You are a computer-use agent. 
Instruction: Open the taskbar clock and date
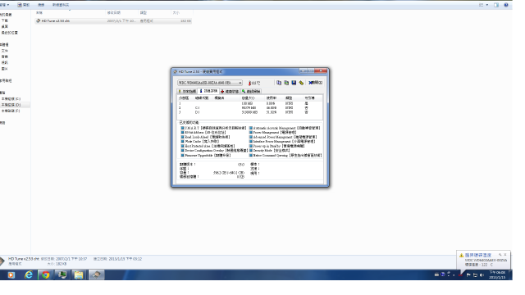(497, 275)
